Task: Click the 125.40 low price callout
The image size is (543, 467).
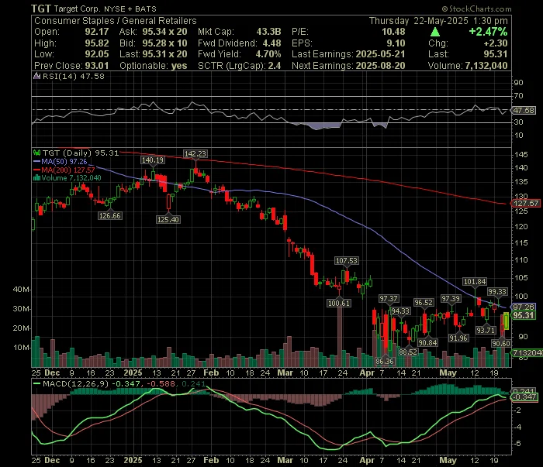Action: [x=168, y=219]
